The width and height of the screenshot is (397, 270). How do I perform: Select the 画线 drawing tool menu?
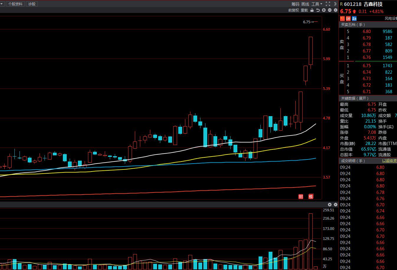(x=305, y=4)
